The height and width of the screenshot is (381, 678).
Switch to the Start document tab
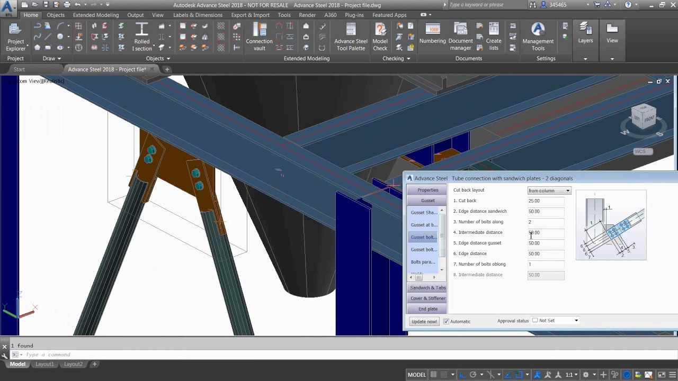coord(19,69)
